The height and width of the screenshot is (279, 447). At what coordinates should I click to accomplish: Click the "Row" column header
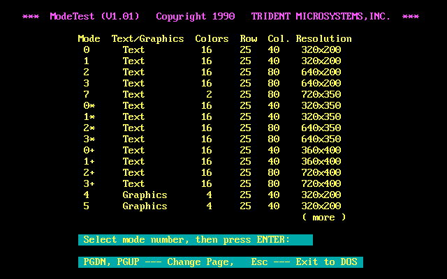pos(248,39)
